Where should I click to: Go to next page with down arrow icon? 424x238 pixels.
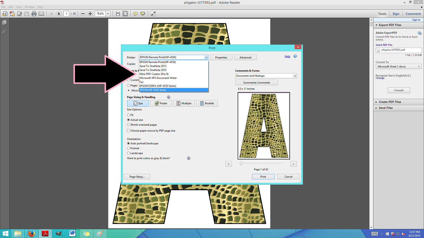click(59, 14)
